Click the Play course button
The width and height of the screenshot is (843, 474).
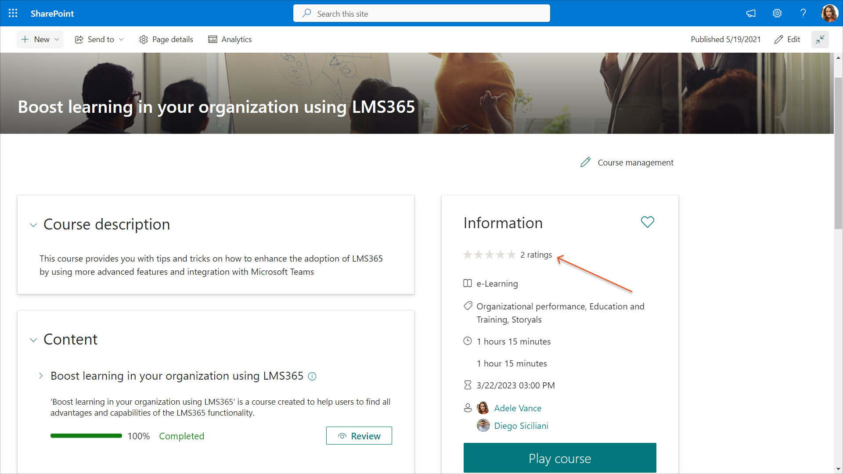click(x=559, y=458)
